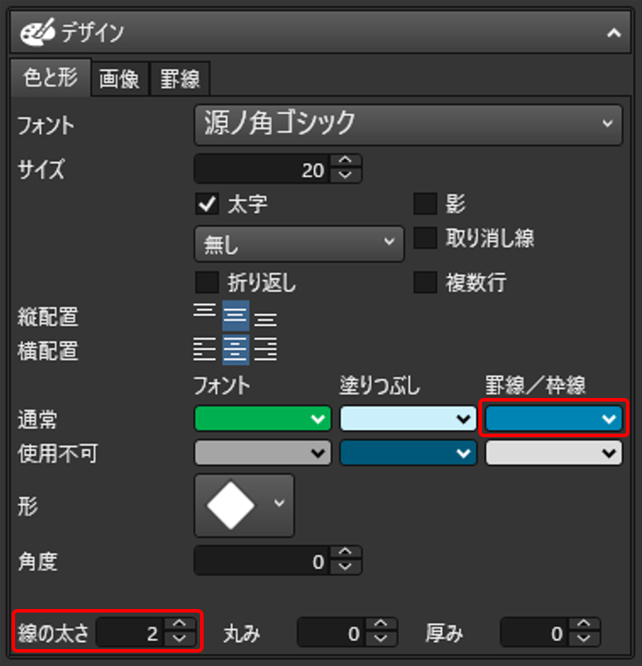The image size is (642, 666).
Task: Select center horizontal alignment icon in 横配置
Action: click(x=236, y=350)
